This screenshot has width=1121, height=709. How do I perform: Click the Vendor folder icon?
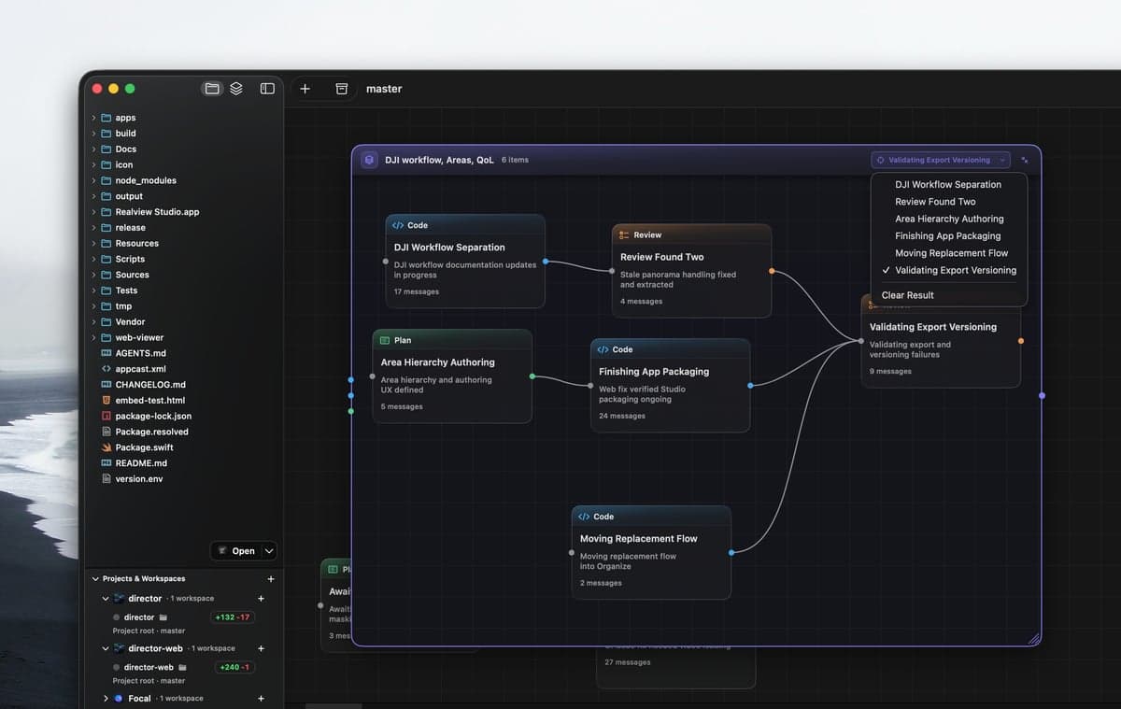pos(106,321)
